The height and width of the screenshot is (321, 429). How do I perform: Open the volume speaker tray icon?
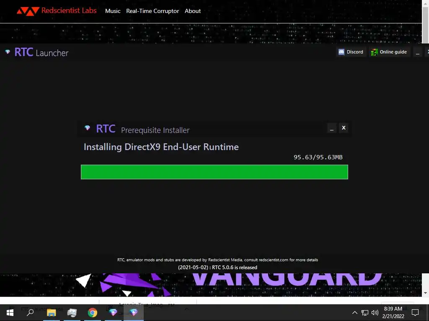click(375, 313)
